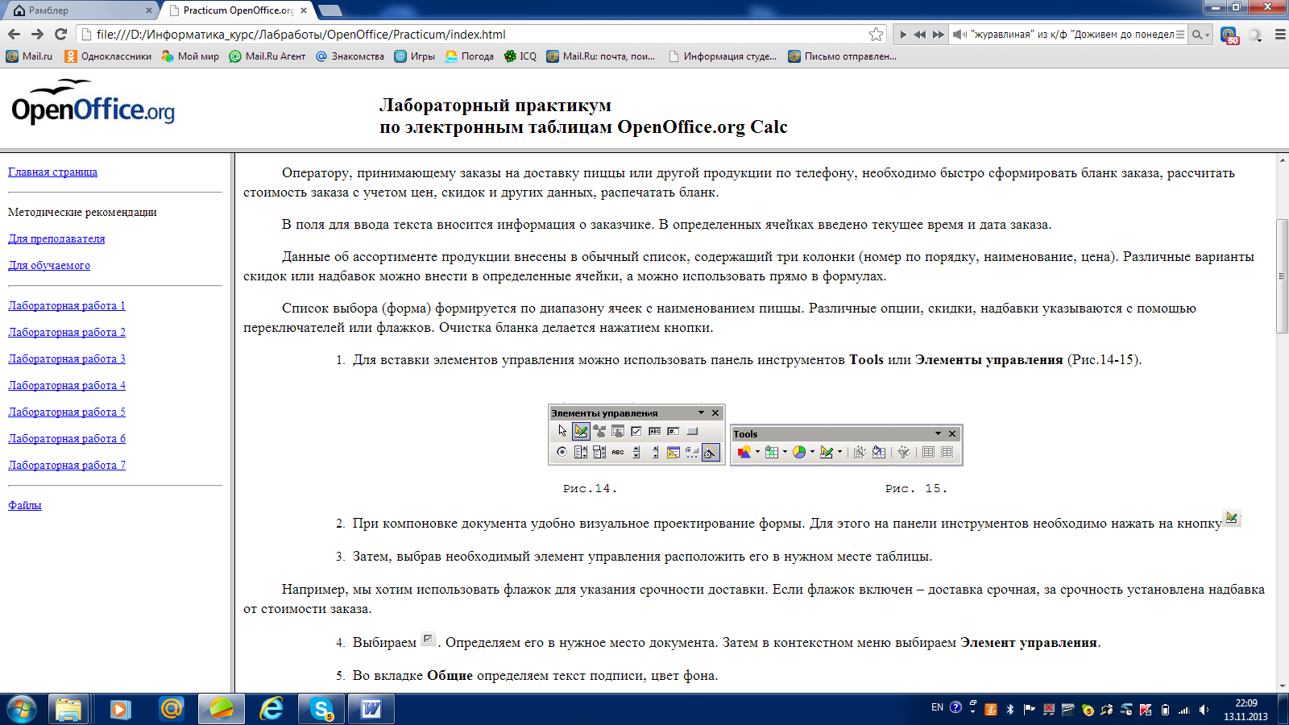This screenshot has width=1289, height=725.
Task: Open the Для обучаемого link
Action: coord(49,265)
